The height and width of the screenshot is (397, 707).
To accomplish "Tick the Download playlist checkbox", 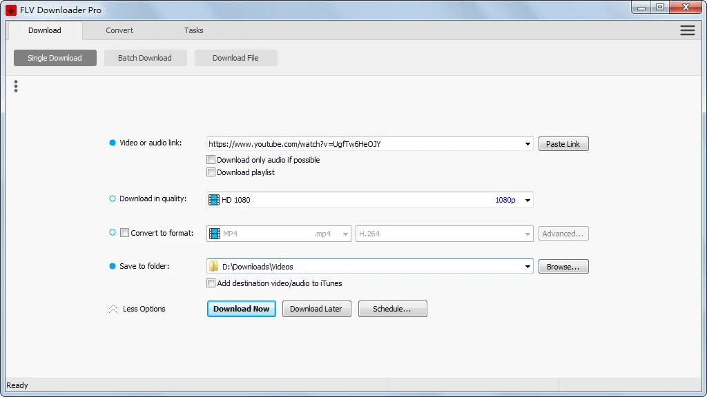I will 211,172.
